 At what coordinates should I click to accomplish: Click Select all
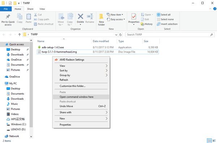pos(163,14)
